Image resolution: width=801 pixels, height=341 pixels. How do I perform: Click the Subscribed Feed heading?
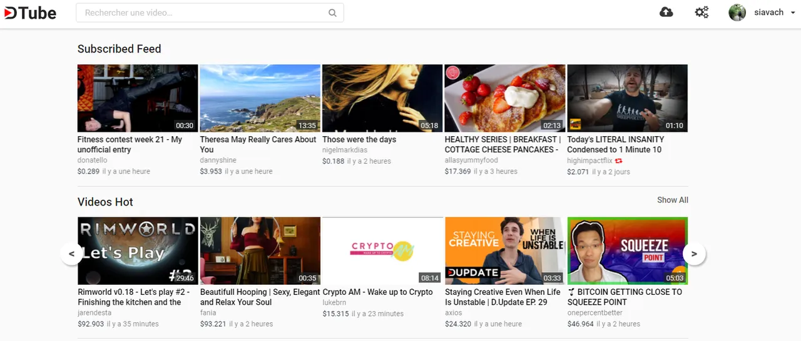(x=120, y=49)
